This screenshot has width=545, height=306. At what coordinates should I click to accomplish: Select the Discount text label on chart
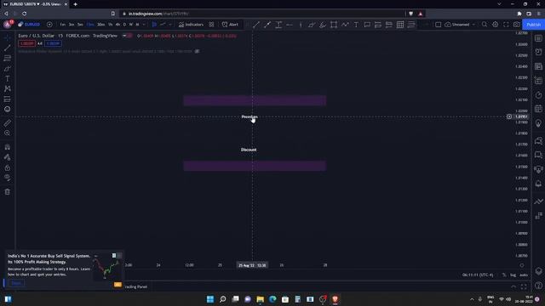point(249,150)
